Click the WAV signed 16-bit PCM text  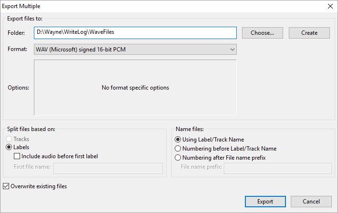(x=81, y=50)
